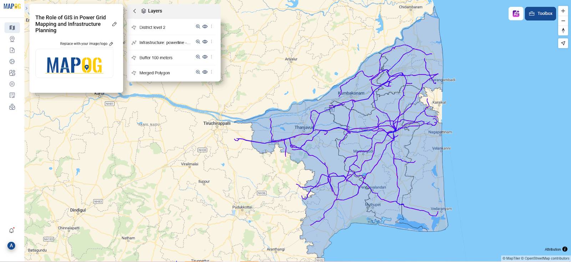Zoom out the map with minus button

coord(563,21)
